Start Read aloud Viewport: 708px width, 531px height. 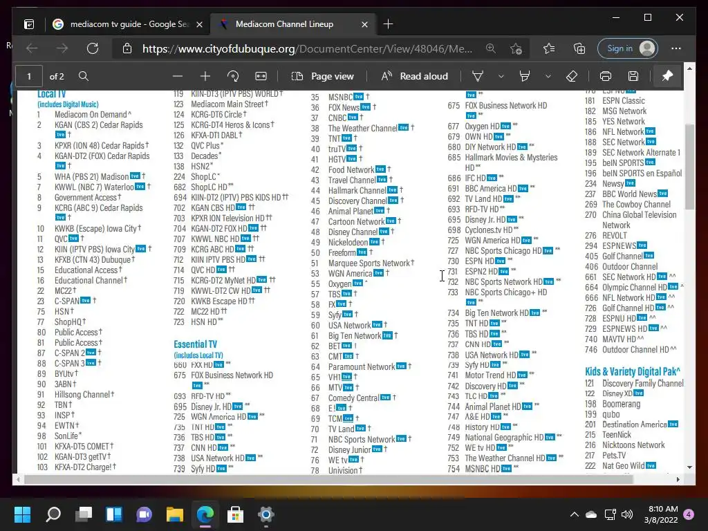(415, 76)
